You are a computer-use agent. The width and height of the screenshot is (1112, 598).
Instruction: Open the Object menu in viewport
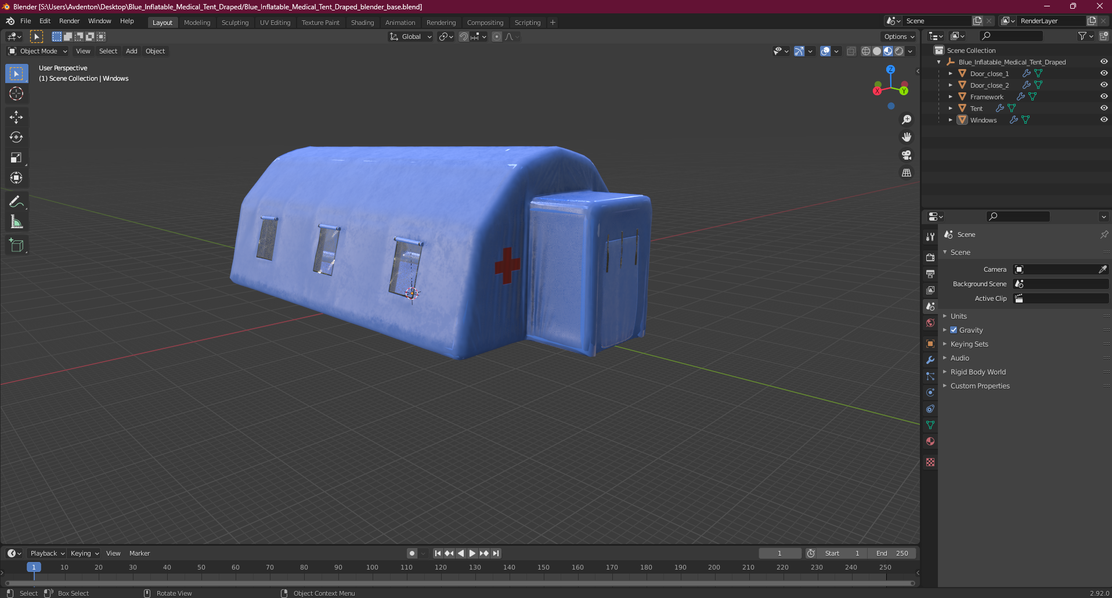pyautogui.click(x=155, y=51)
